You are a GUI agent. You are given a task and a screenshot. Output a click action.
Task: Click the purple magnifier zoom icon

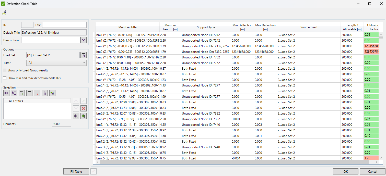coord(76,116)
